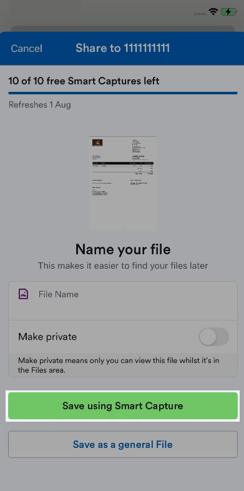Viewport: 244px width, 491px height.
Task: Choose Save as a general File
Action: point(123,444)
